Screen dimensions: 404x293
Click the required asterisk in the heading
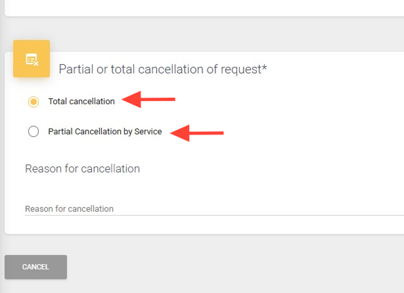pyautogui.click(x=264, y=68)
